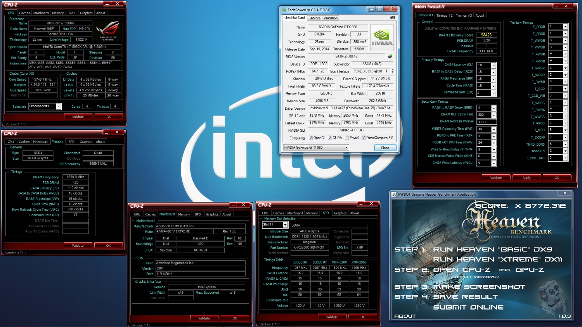The height and width of the screenshot is (327, 582).
Task: Run Heaven "BASIC" DX9 benchmark
Action: click(492, 250)
